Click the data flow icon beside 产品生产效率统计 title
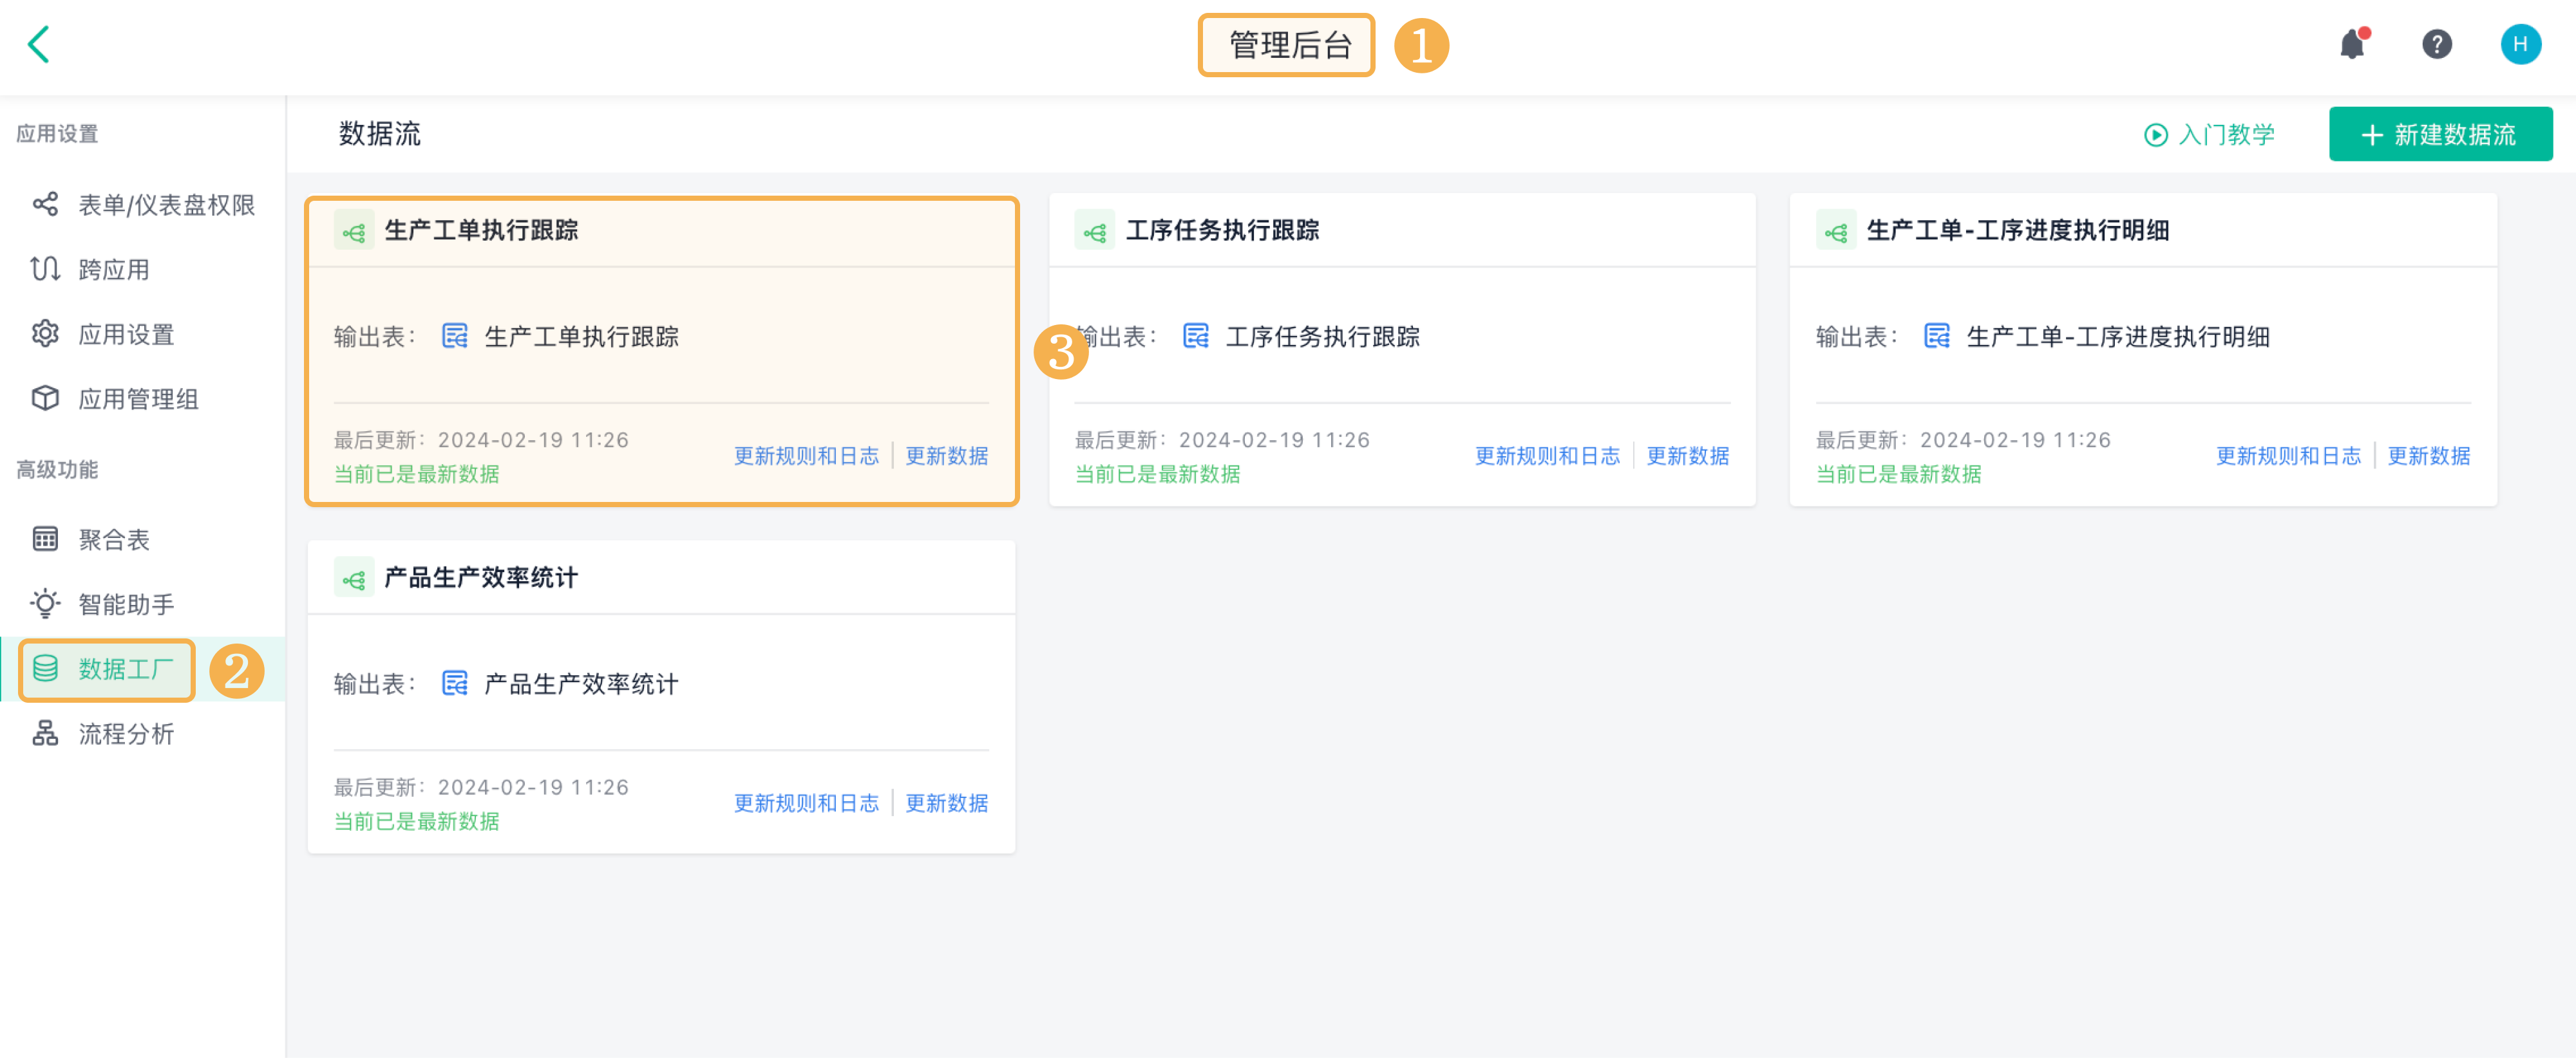The image size is (2576, 1058). [354, 579]
